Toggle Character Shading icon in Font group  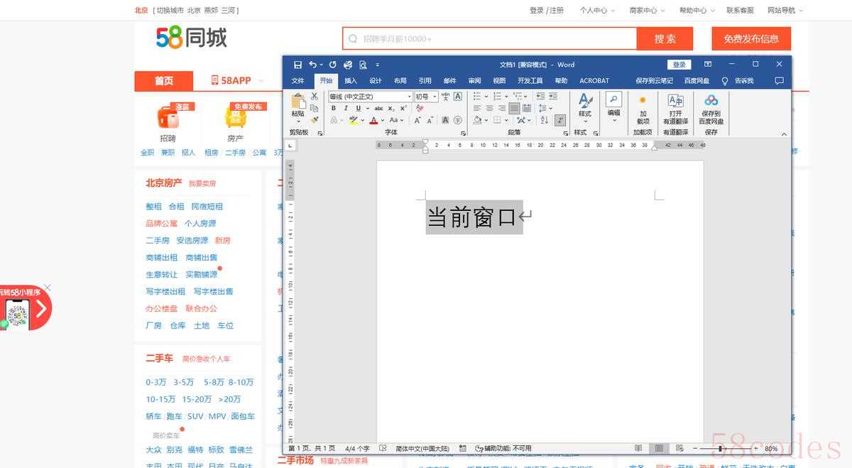(x=445, y=120)
